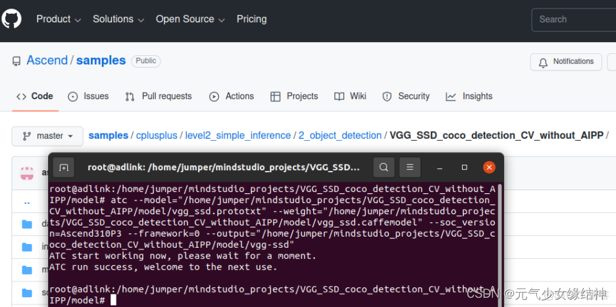Go to 2_object_detection breadcrumb

click(340, 135)
